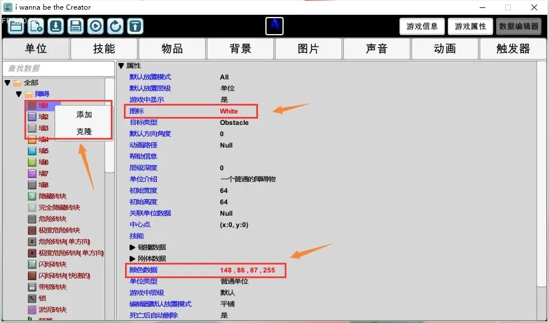
Task: Expand the 碰撞数据 section
Action: click(132, 247)
